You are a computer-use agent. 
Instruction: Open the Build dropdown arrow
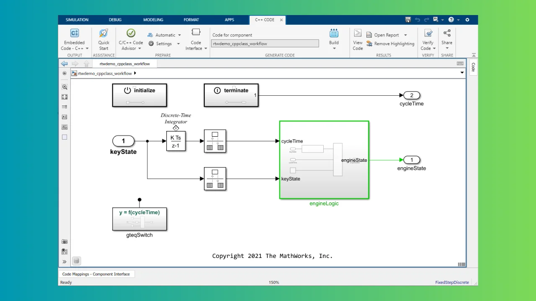coord(334,48)
